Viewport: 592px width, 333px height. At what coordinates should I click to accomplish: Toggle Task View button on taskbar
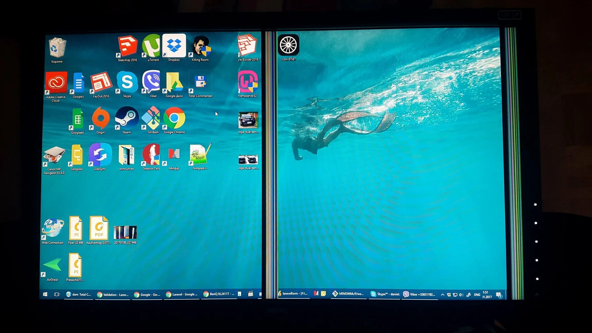pyautogui.click(x=57, y=294)
